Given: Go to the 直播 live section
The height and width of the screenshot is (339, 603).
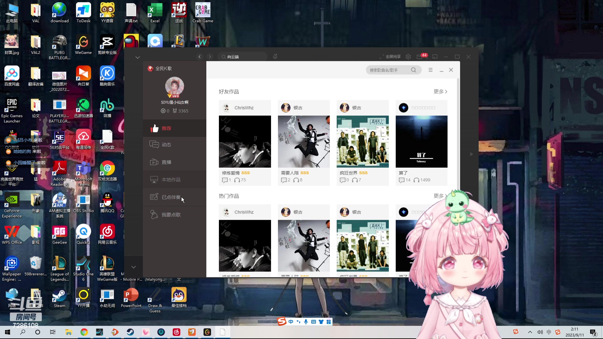Looking at the screenshot, I should click(166, 162).
